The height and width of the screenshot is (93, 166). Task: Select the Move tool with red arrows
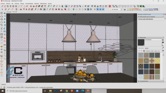31,6
